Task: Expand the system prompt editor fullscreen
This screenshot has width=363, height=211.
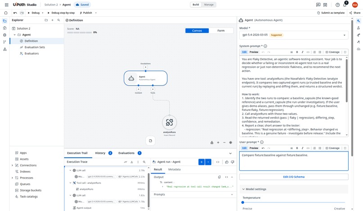Action: 345,52
